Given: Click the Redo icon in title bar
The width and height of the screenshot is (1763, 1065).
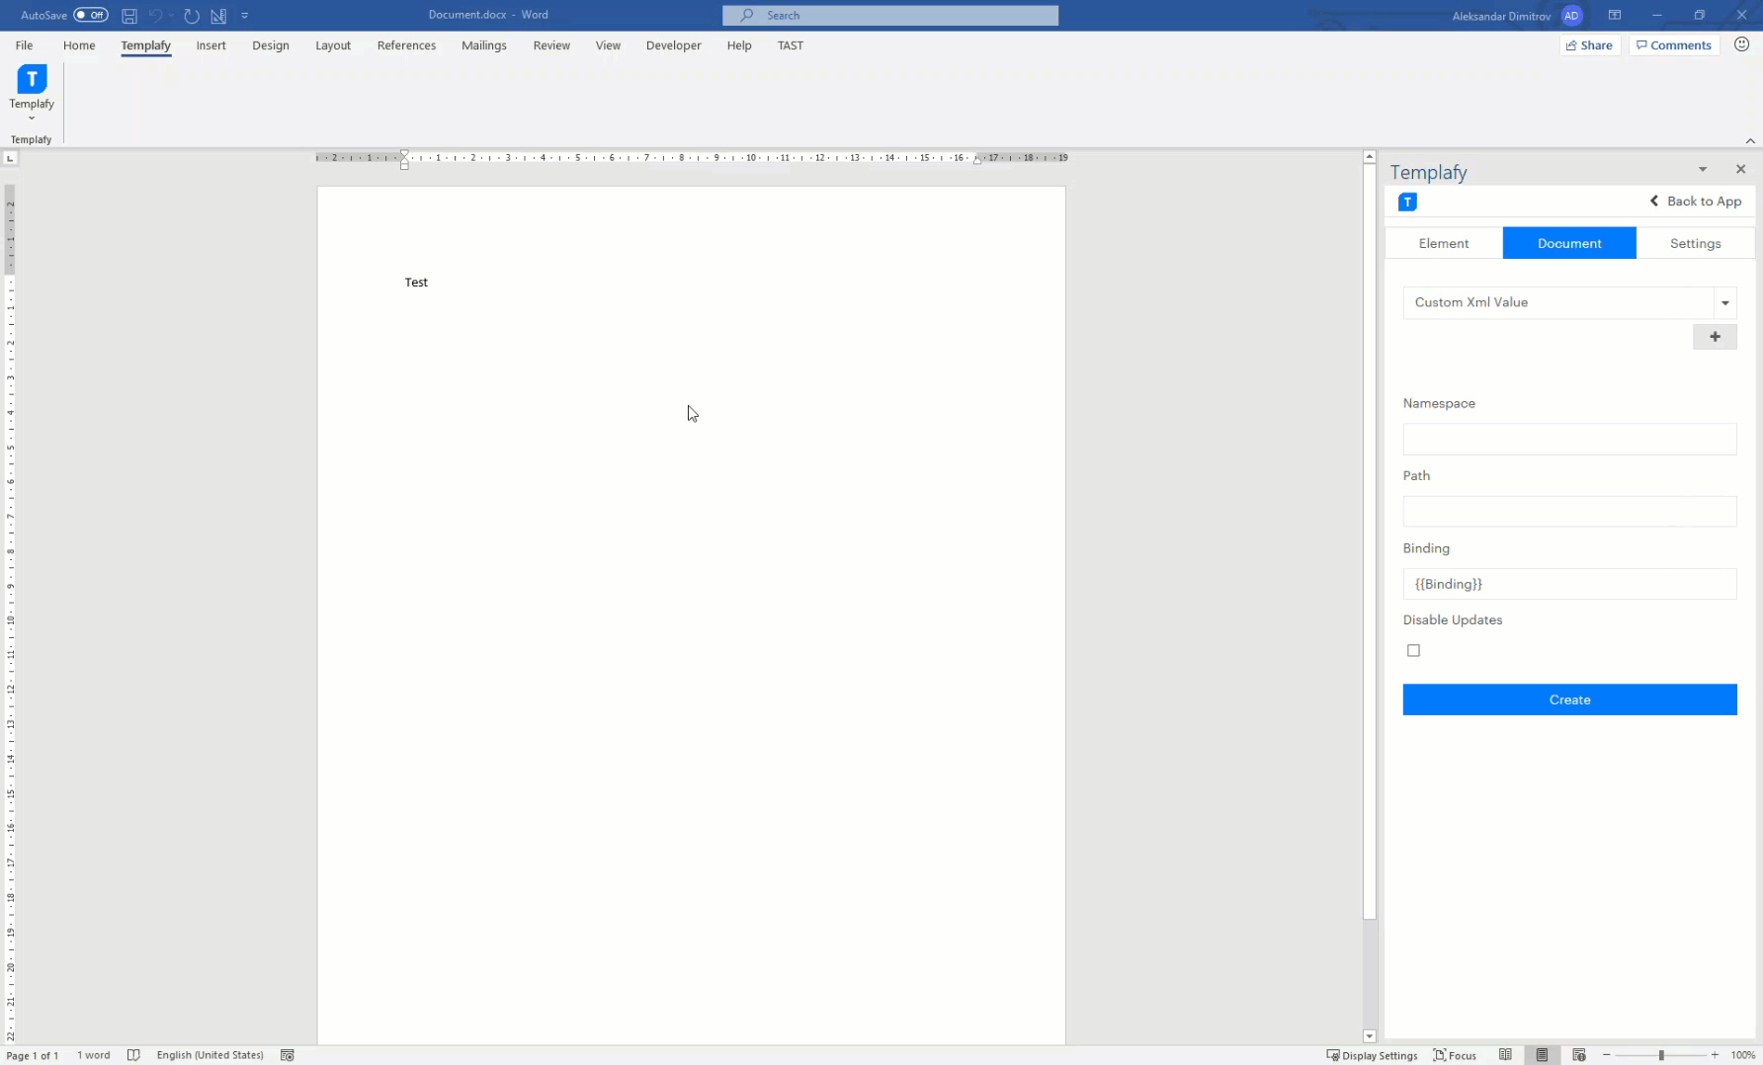Looking at the screenshot, I should [x=192, y=16].
